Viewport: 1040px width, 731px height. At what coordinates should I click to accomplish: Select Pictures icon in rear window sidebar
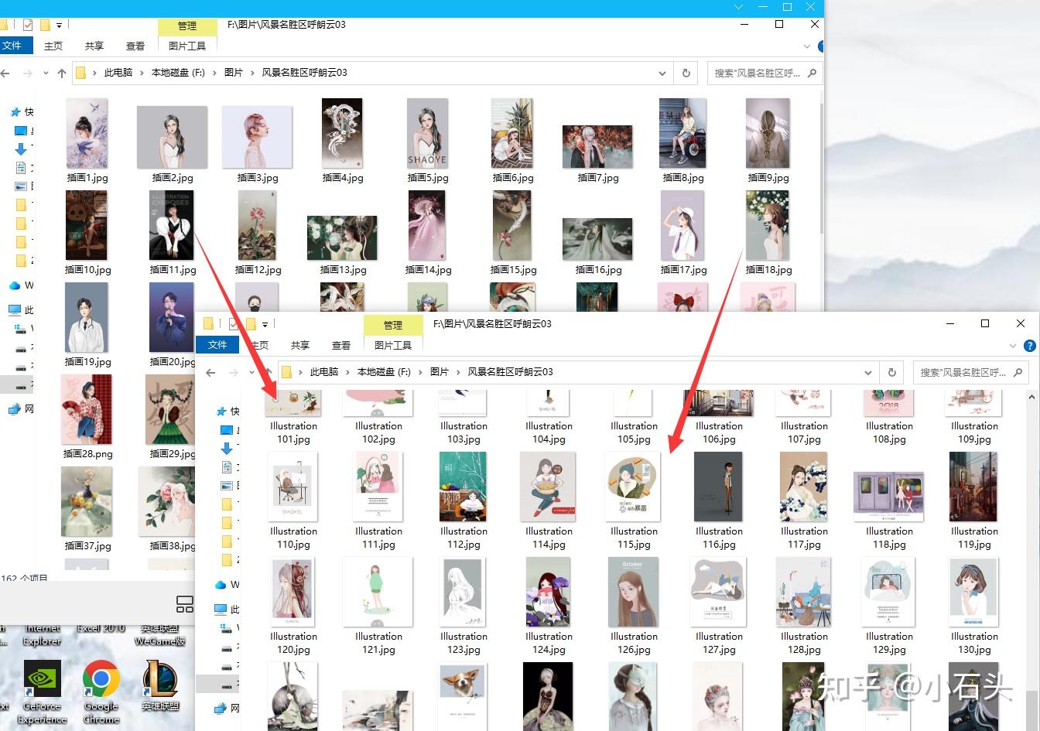[x=21, y=186]
